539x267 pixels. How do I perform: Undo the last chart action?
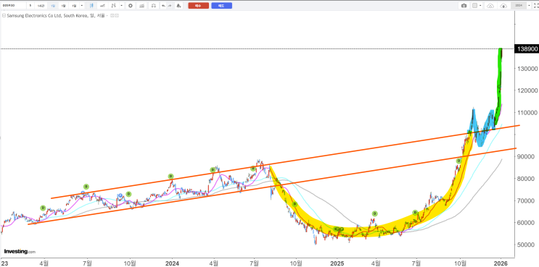click(x=163, y=6)
